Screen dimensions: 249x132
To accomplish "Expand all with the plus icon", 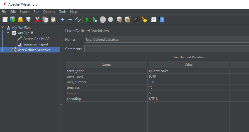I will pyautogui.click(x=62, y=20).
